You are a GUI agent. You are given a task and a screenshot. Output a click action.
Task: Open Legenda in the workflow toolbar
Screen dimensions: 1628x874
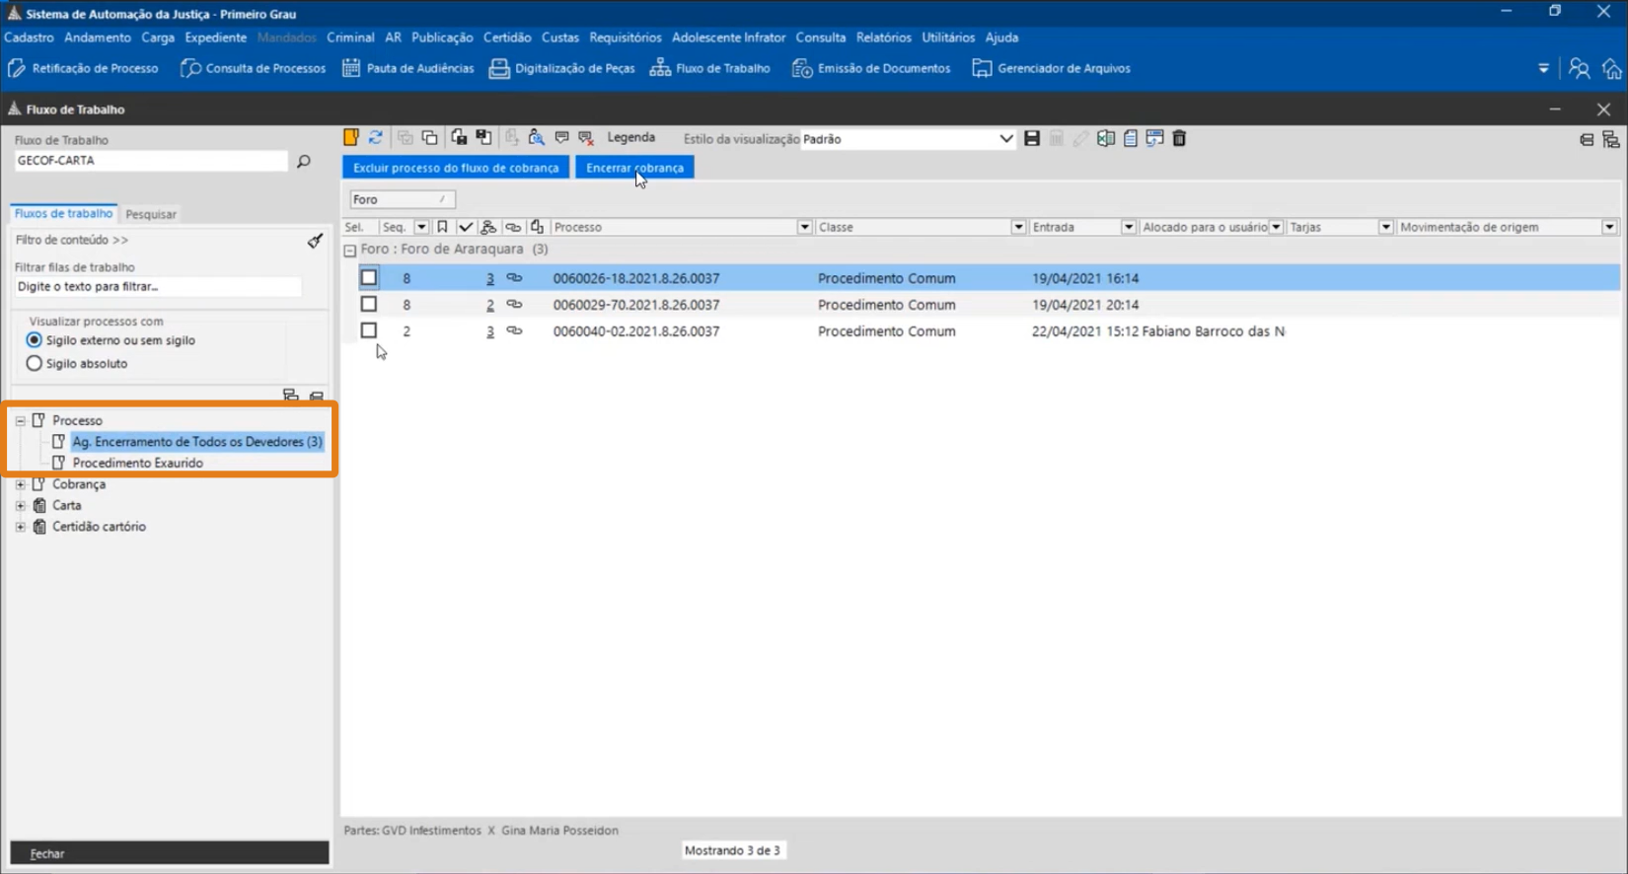click(x=630, y=138)
